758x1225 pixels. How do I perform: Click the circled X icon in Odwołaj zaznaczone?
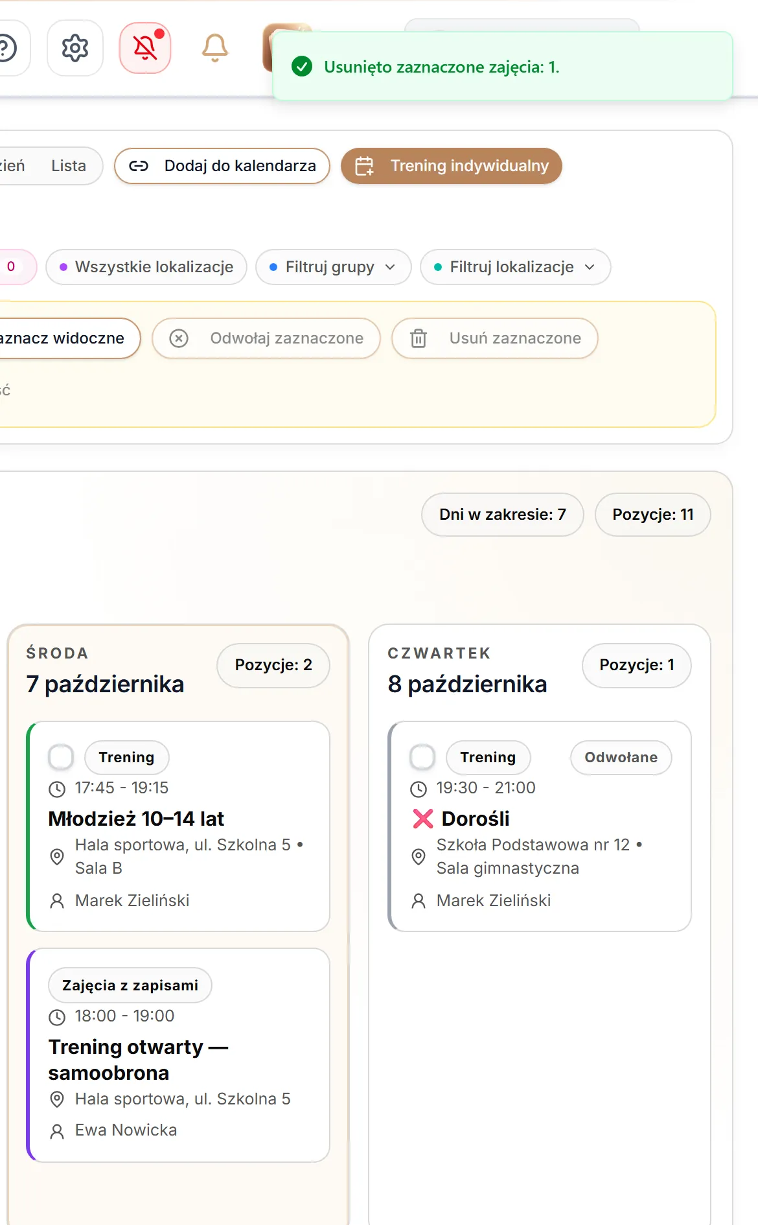click(x=179, y=338)
